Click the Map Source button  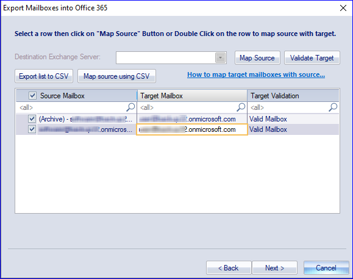(257, 58)
